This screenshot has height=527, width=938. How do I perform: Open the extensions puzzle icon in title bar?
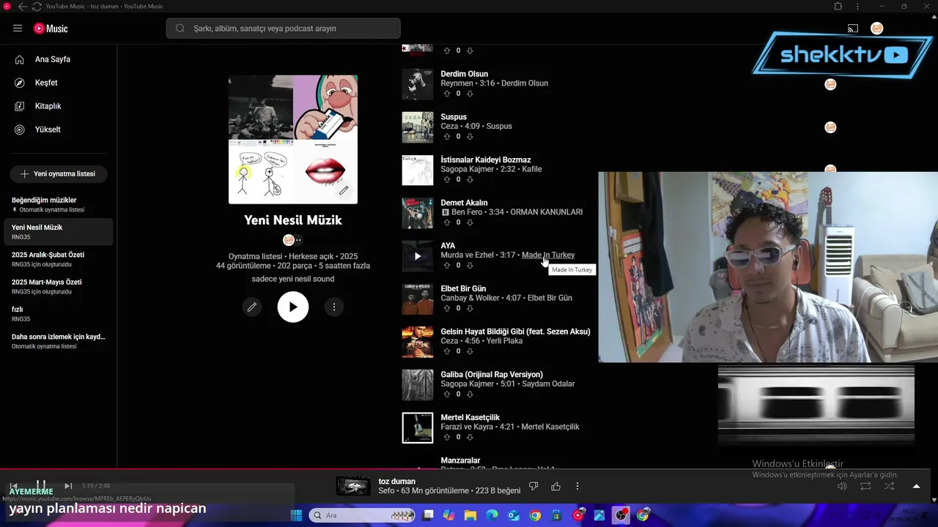[x=838, y=7]
